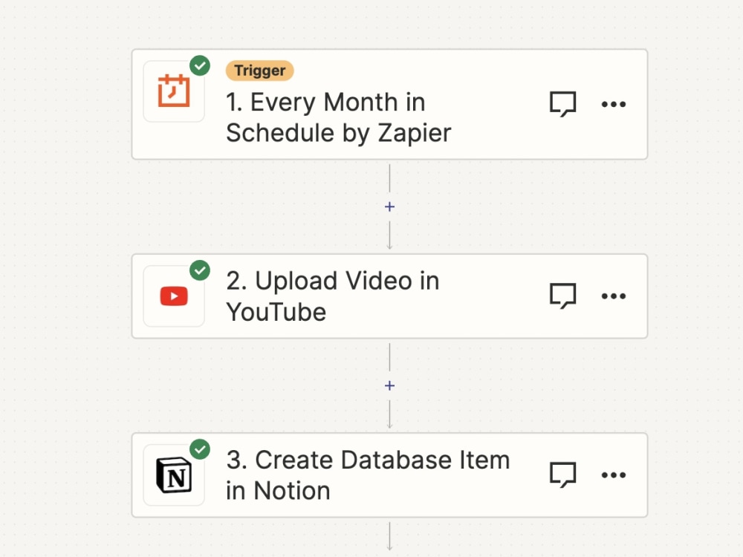The height and width of the screenshot is (557, 743).
Task: Open comments on the Create Database Item step
Action: pos(562,475)
